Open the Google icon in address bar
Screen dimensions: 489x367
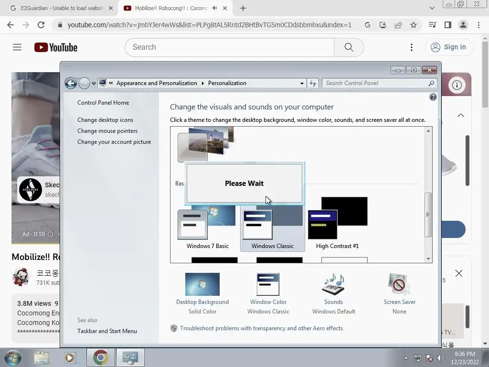(x=368, y=25)
